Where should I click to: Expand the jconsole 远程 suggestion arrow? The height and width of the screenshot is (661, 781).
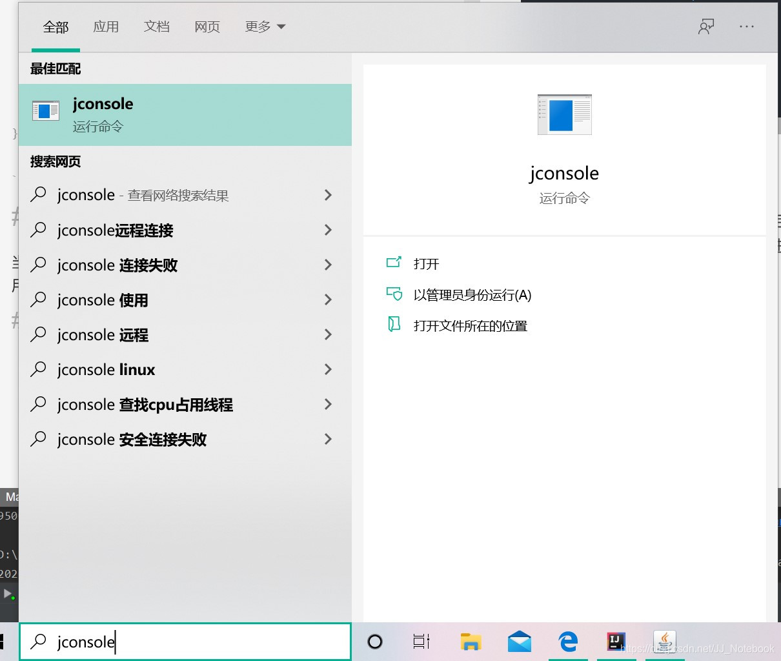(328, 334)
